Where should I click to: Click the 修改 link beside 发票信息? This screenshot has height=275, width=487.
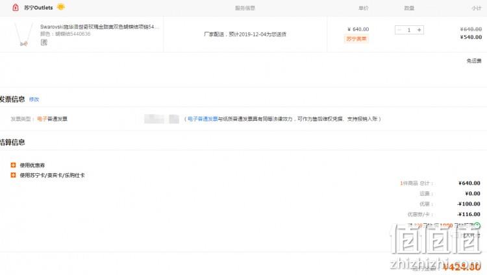pos(34,99)
